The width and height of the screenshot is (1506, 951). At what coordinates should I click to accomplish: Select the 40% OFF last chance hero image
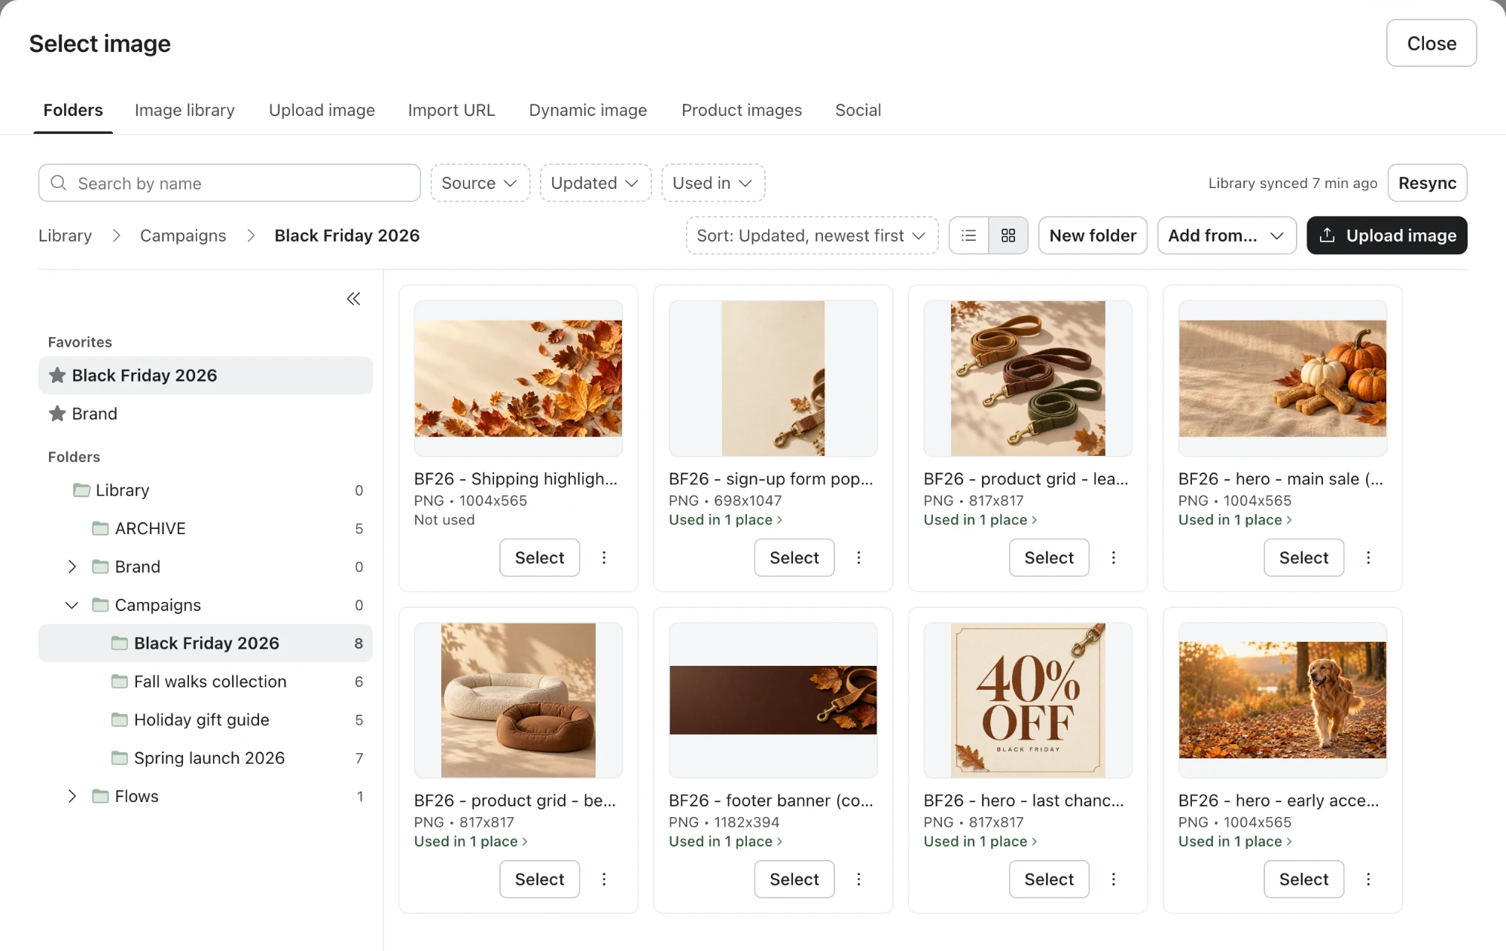pos(1048,879)
